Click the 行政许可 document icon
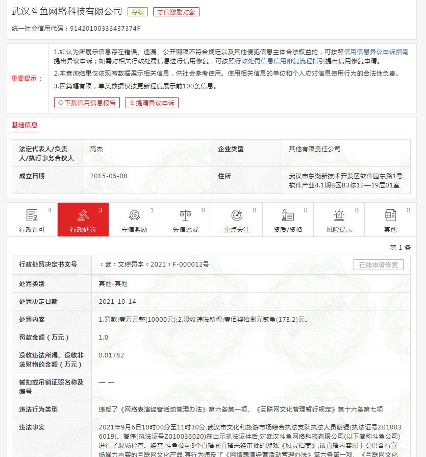 click(x=32, y=215)
